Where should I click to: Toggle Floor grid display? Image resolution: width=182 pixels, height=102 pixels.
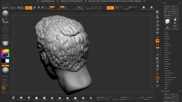tap(157, 37)
